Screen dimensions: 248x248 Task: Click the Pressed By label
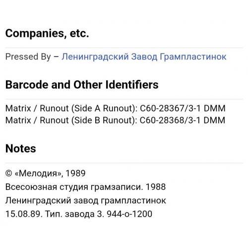[28, 57]
